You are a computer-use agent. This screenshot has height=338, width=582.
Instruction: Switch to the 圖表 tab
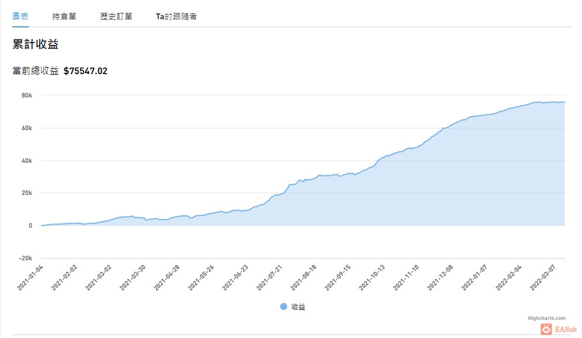coord(20,16)
